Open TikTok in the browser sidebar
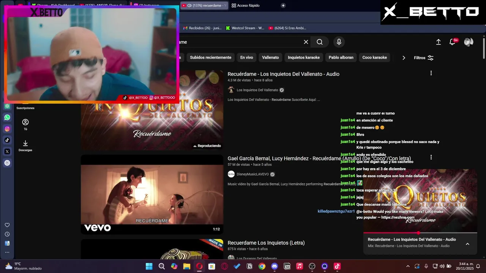 click(7, 140)
